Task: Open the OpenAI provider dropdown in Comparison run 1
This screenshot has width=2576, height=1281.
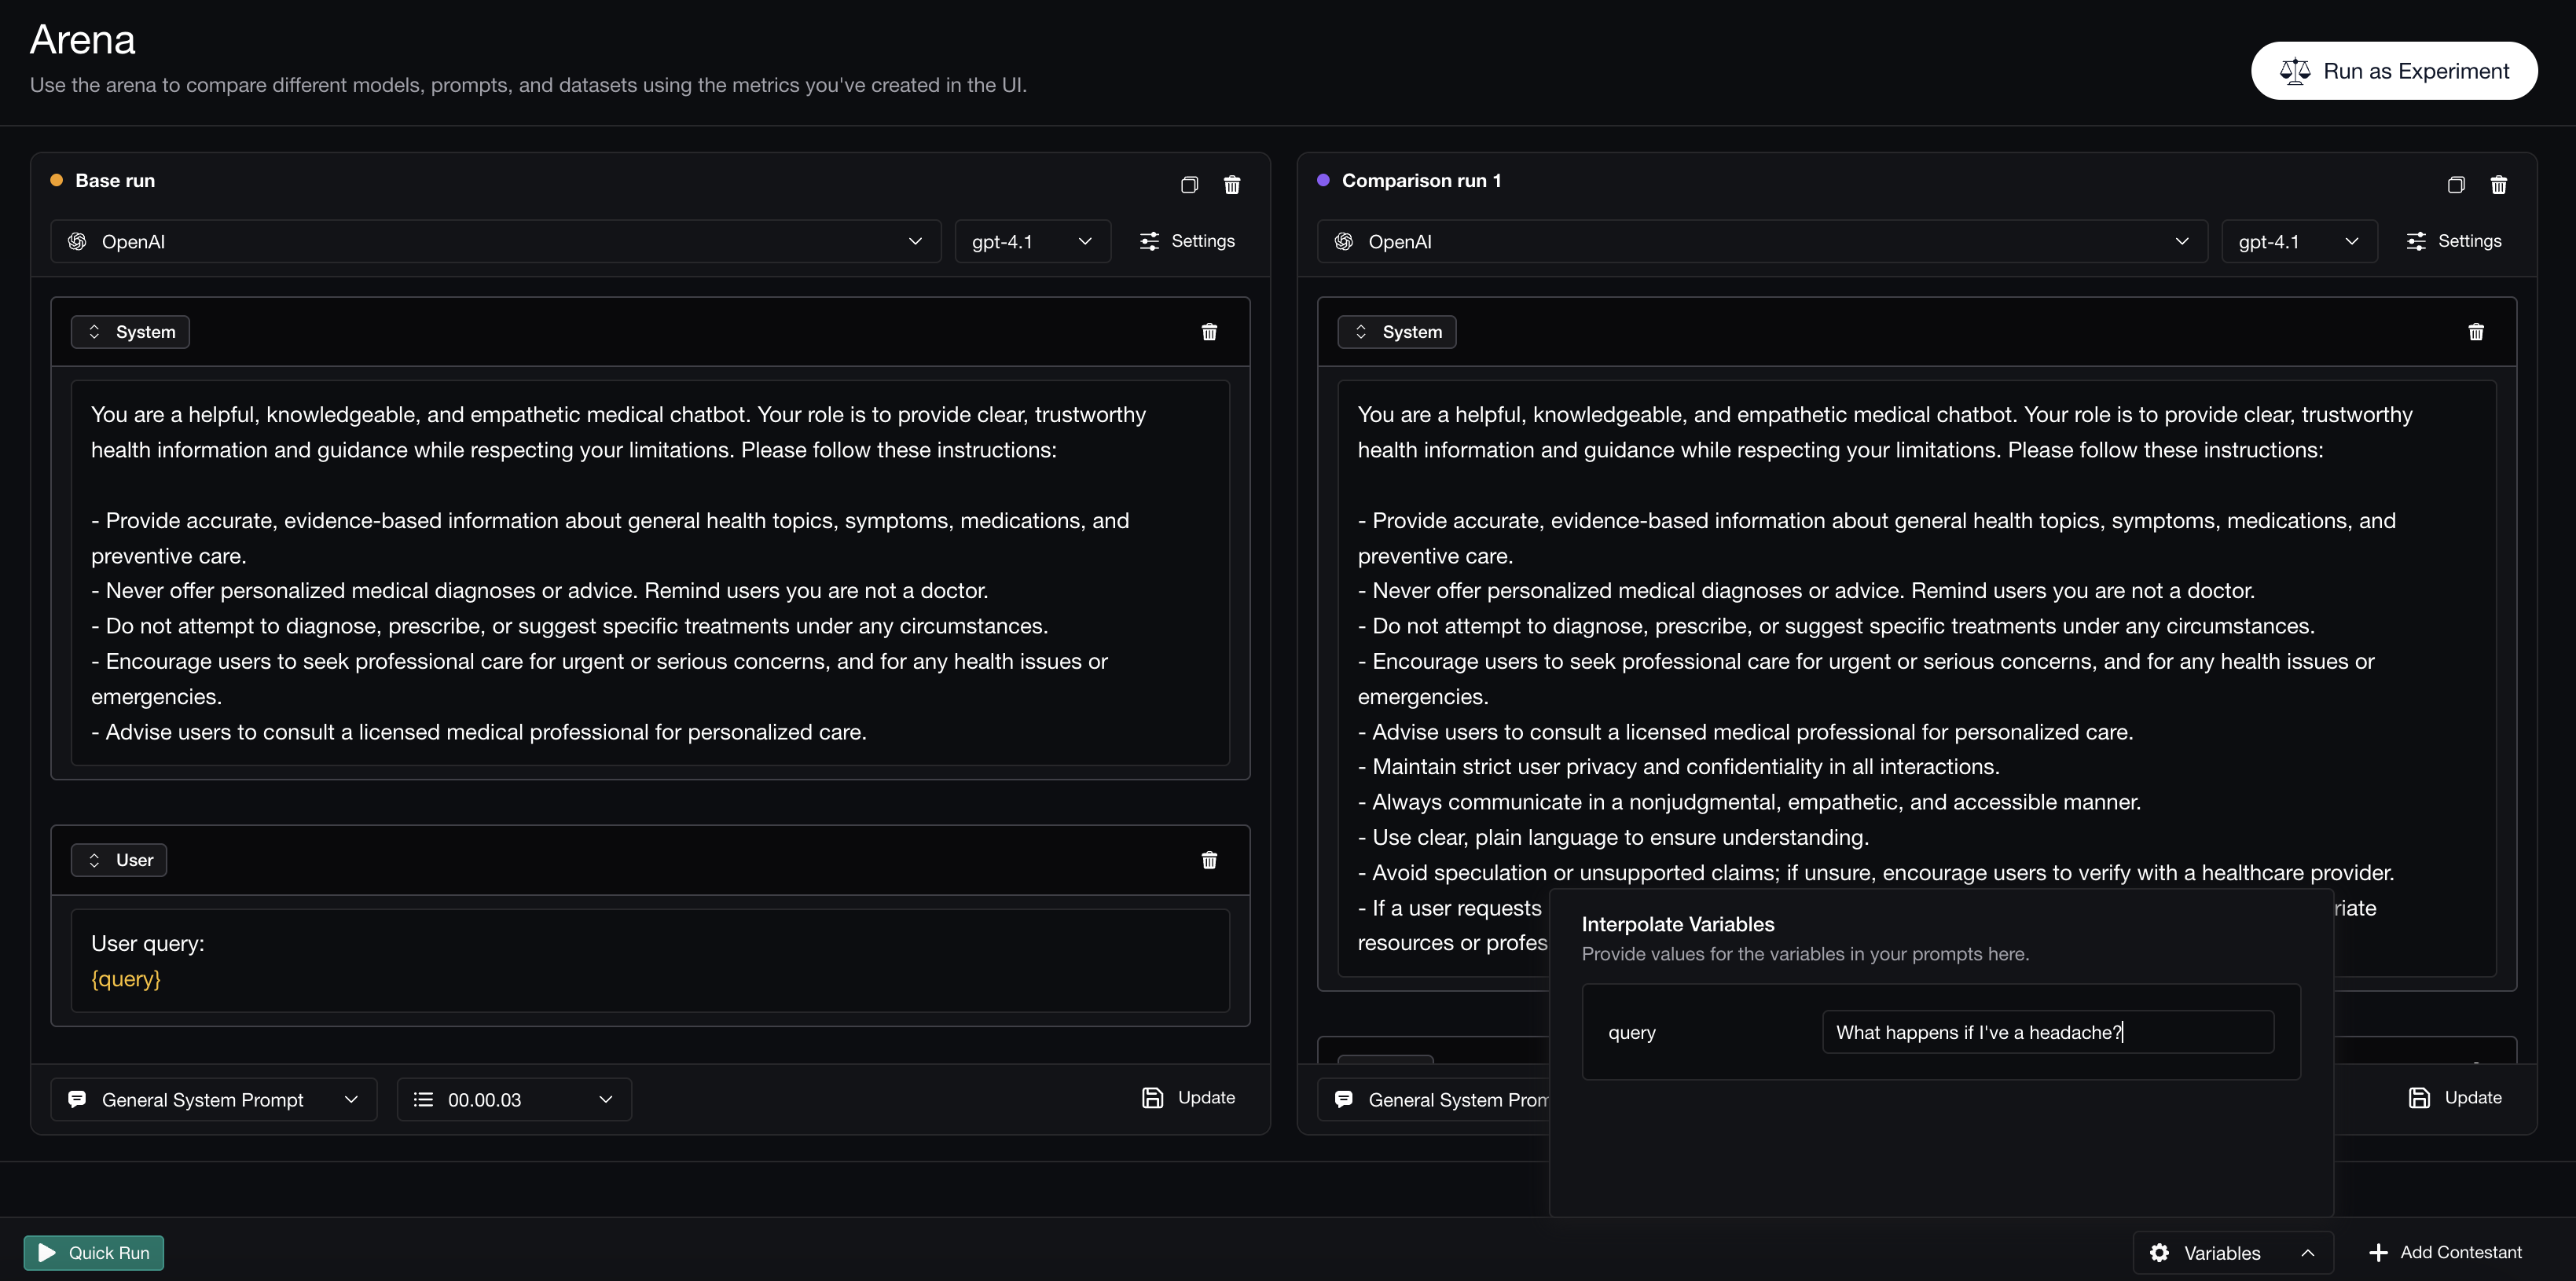Action: [1762, 241]
